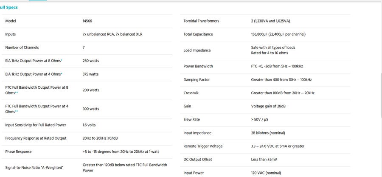Click the Inputs row label
The image size is (382, 177).
pos(11,34)
